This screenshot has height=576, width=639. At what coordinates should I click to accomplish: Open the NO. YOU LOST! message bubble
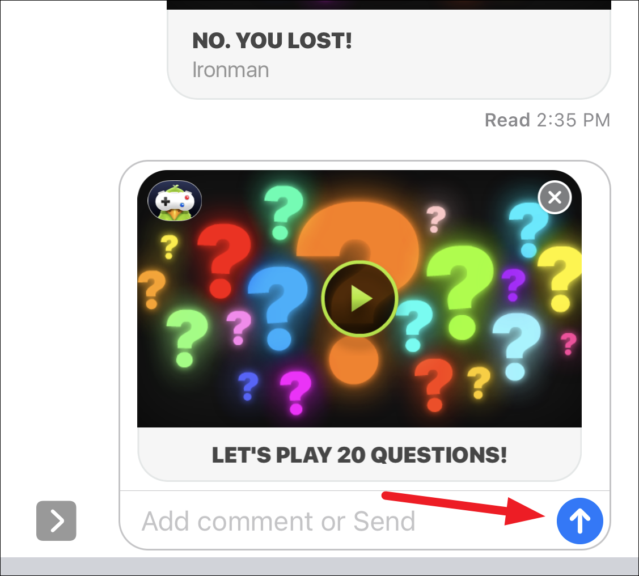(x=389, y=54)
